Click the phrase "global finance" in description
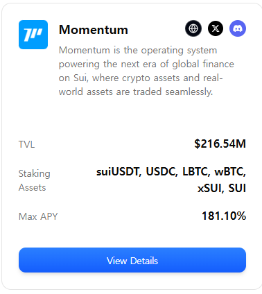This screenshot has width=262, height=294. [203, 64]
